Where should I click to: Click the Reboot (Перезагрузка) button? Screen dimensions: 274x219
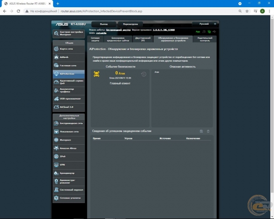click(x=130, y=24)
